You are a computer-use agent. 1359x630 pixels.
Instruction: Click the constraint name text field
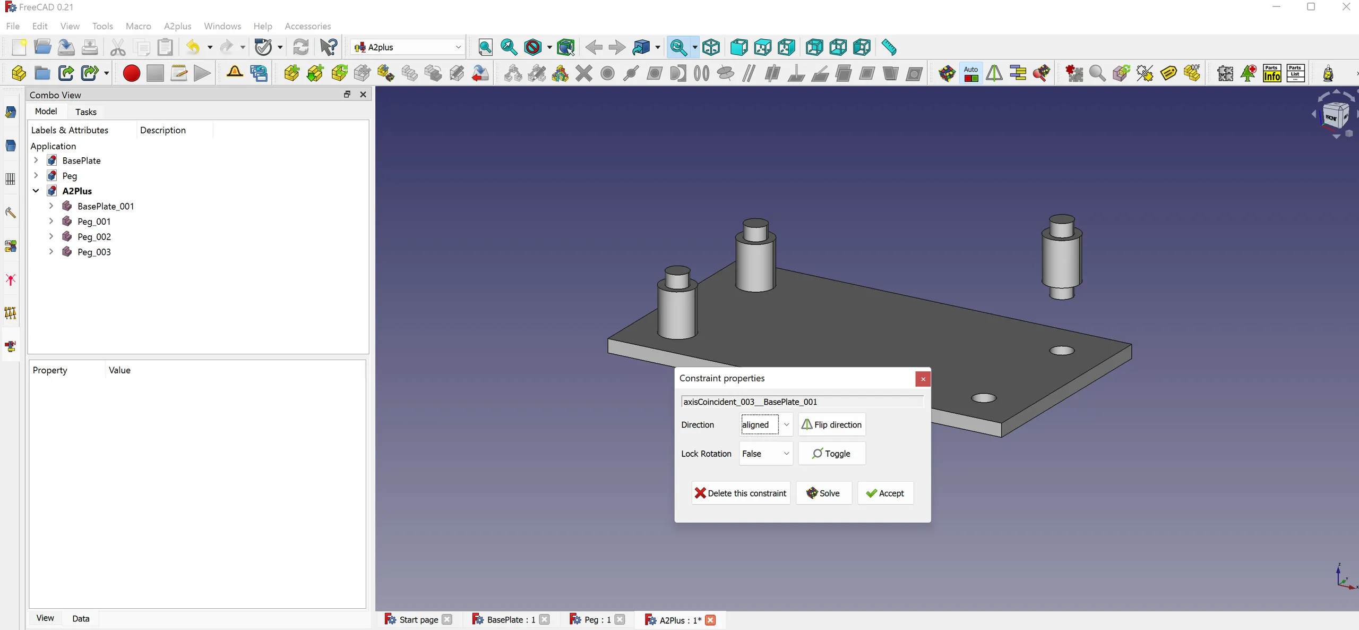[802, 402]
